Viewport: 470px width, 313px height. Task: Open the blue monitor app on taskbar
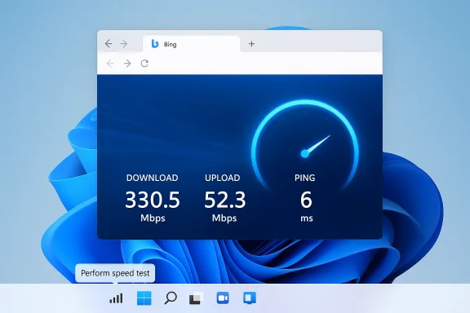pyautogui.click(x=250, y=298)
